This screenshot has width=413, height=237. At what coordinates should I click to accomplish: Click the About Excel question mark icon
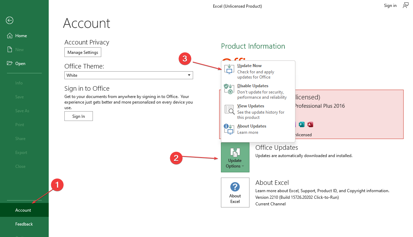pyautogui.click(x=235, y=187)
